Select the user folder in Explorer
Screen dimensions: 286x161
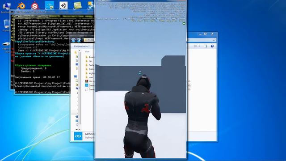[89, 77]
